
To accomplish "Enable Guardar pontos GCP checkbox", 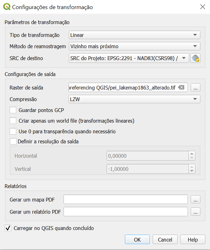I will [13, 110].
